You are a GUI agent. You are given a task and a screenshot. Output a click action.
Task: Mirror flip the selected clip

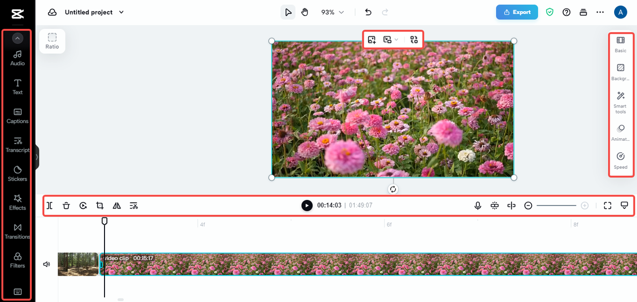click(117, 205)
